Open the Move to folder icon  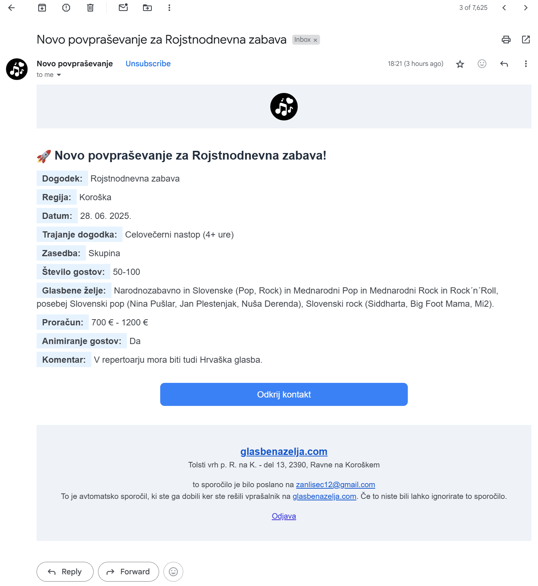pyautogui.click(x=147, y=8)
